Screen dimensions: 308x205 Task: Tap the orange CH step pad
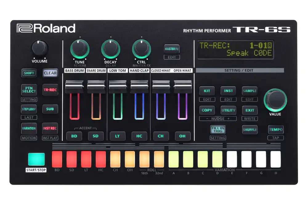tap(115, 159)
